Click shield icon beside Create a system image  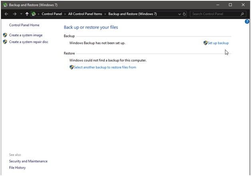5,35
